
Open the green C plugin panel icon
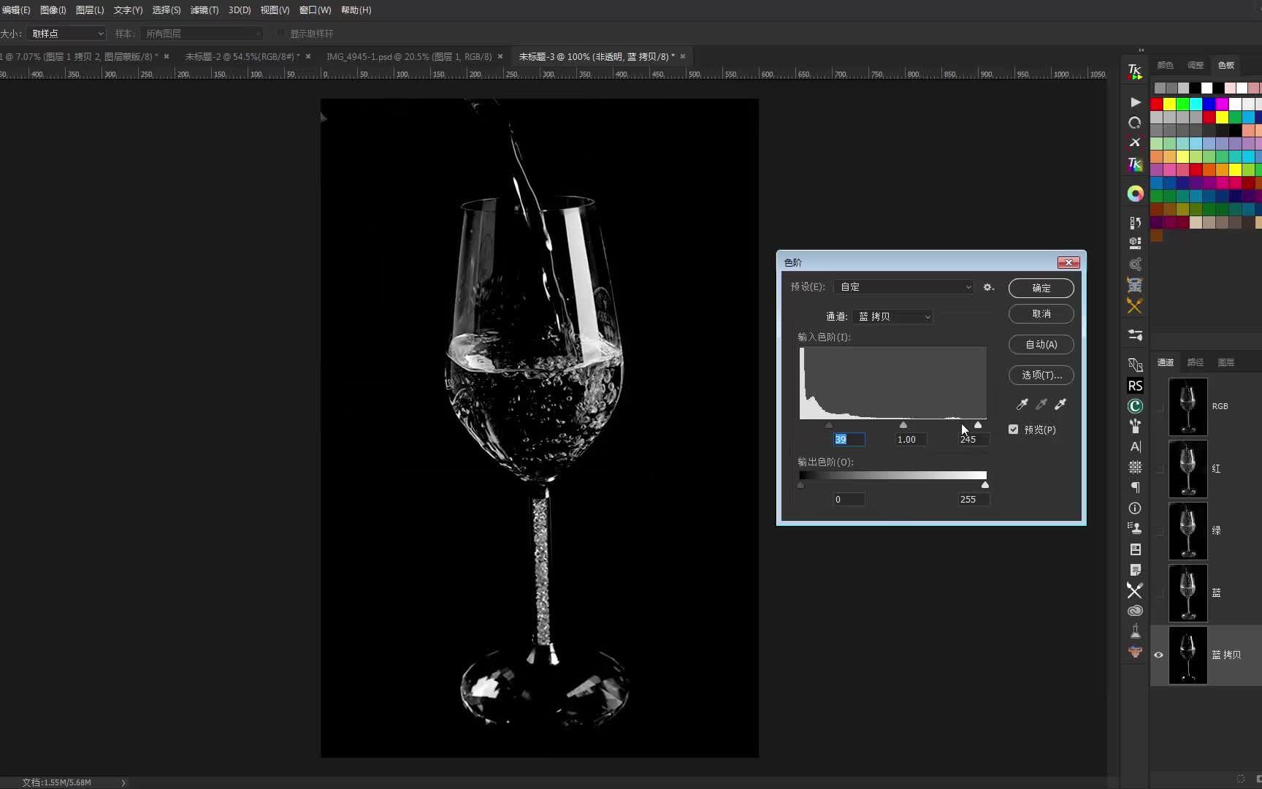pos(1135,406)
